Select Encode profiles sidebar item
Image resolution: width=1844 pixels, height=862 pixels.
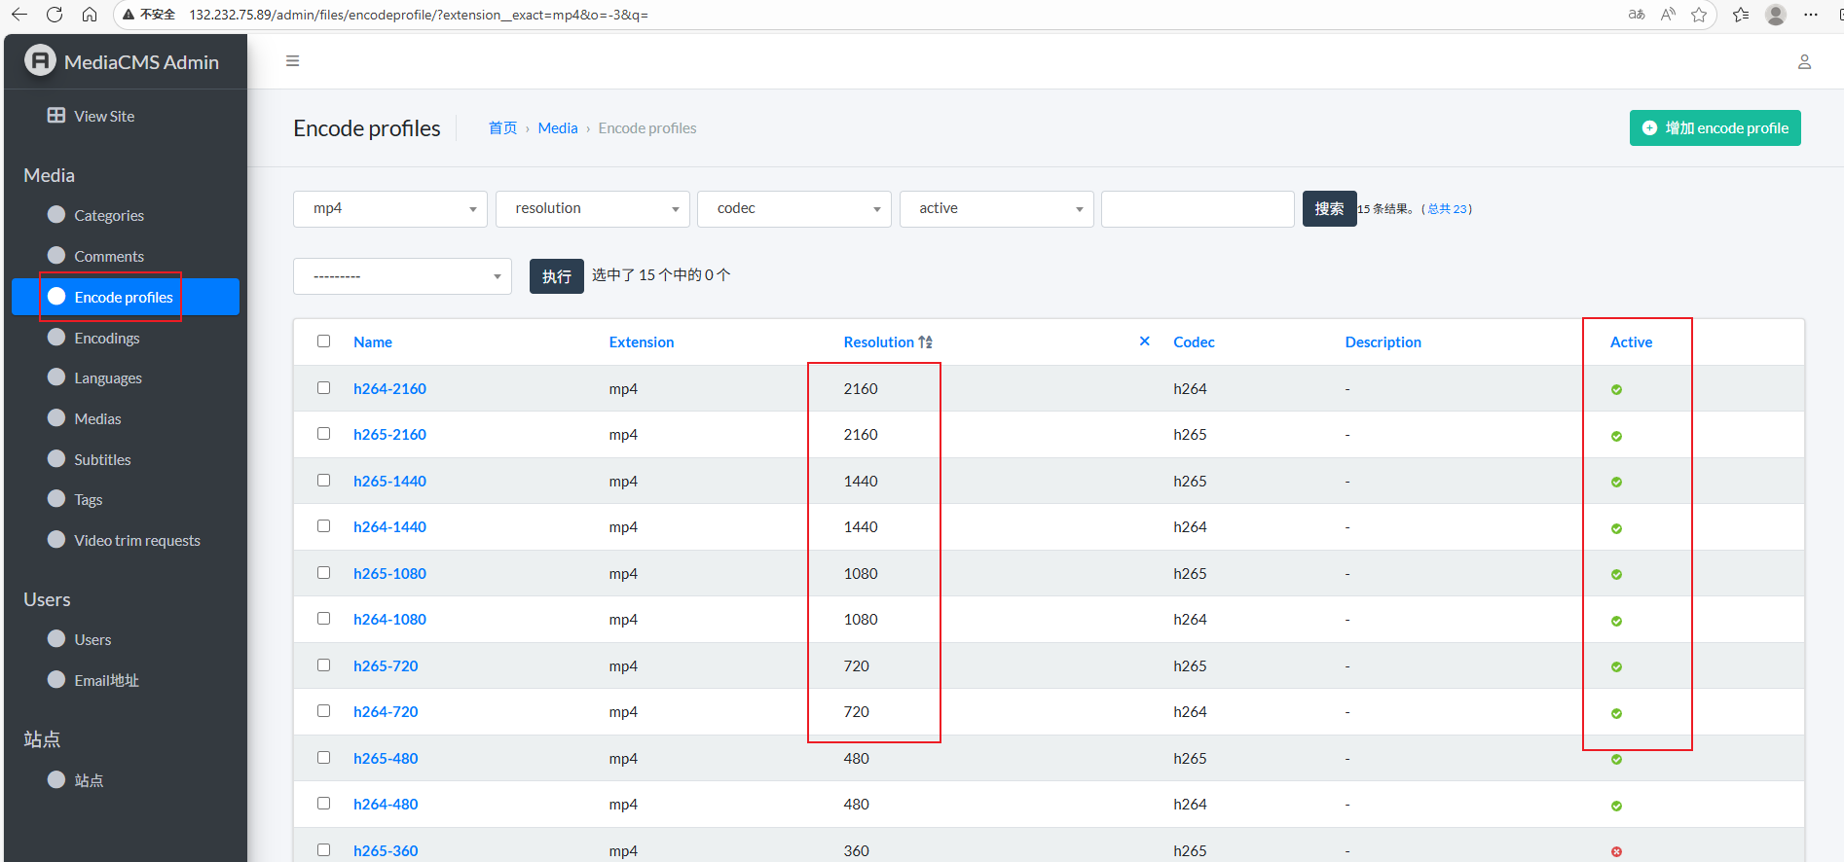(124, 297)
